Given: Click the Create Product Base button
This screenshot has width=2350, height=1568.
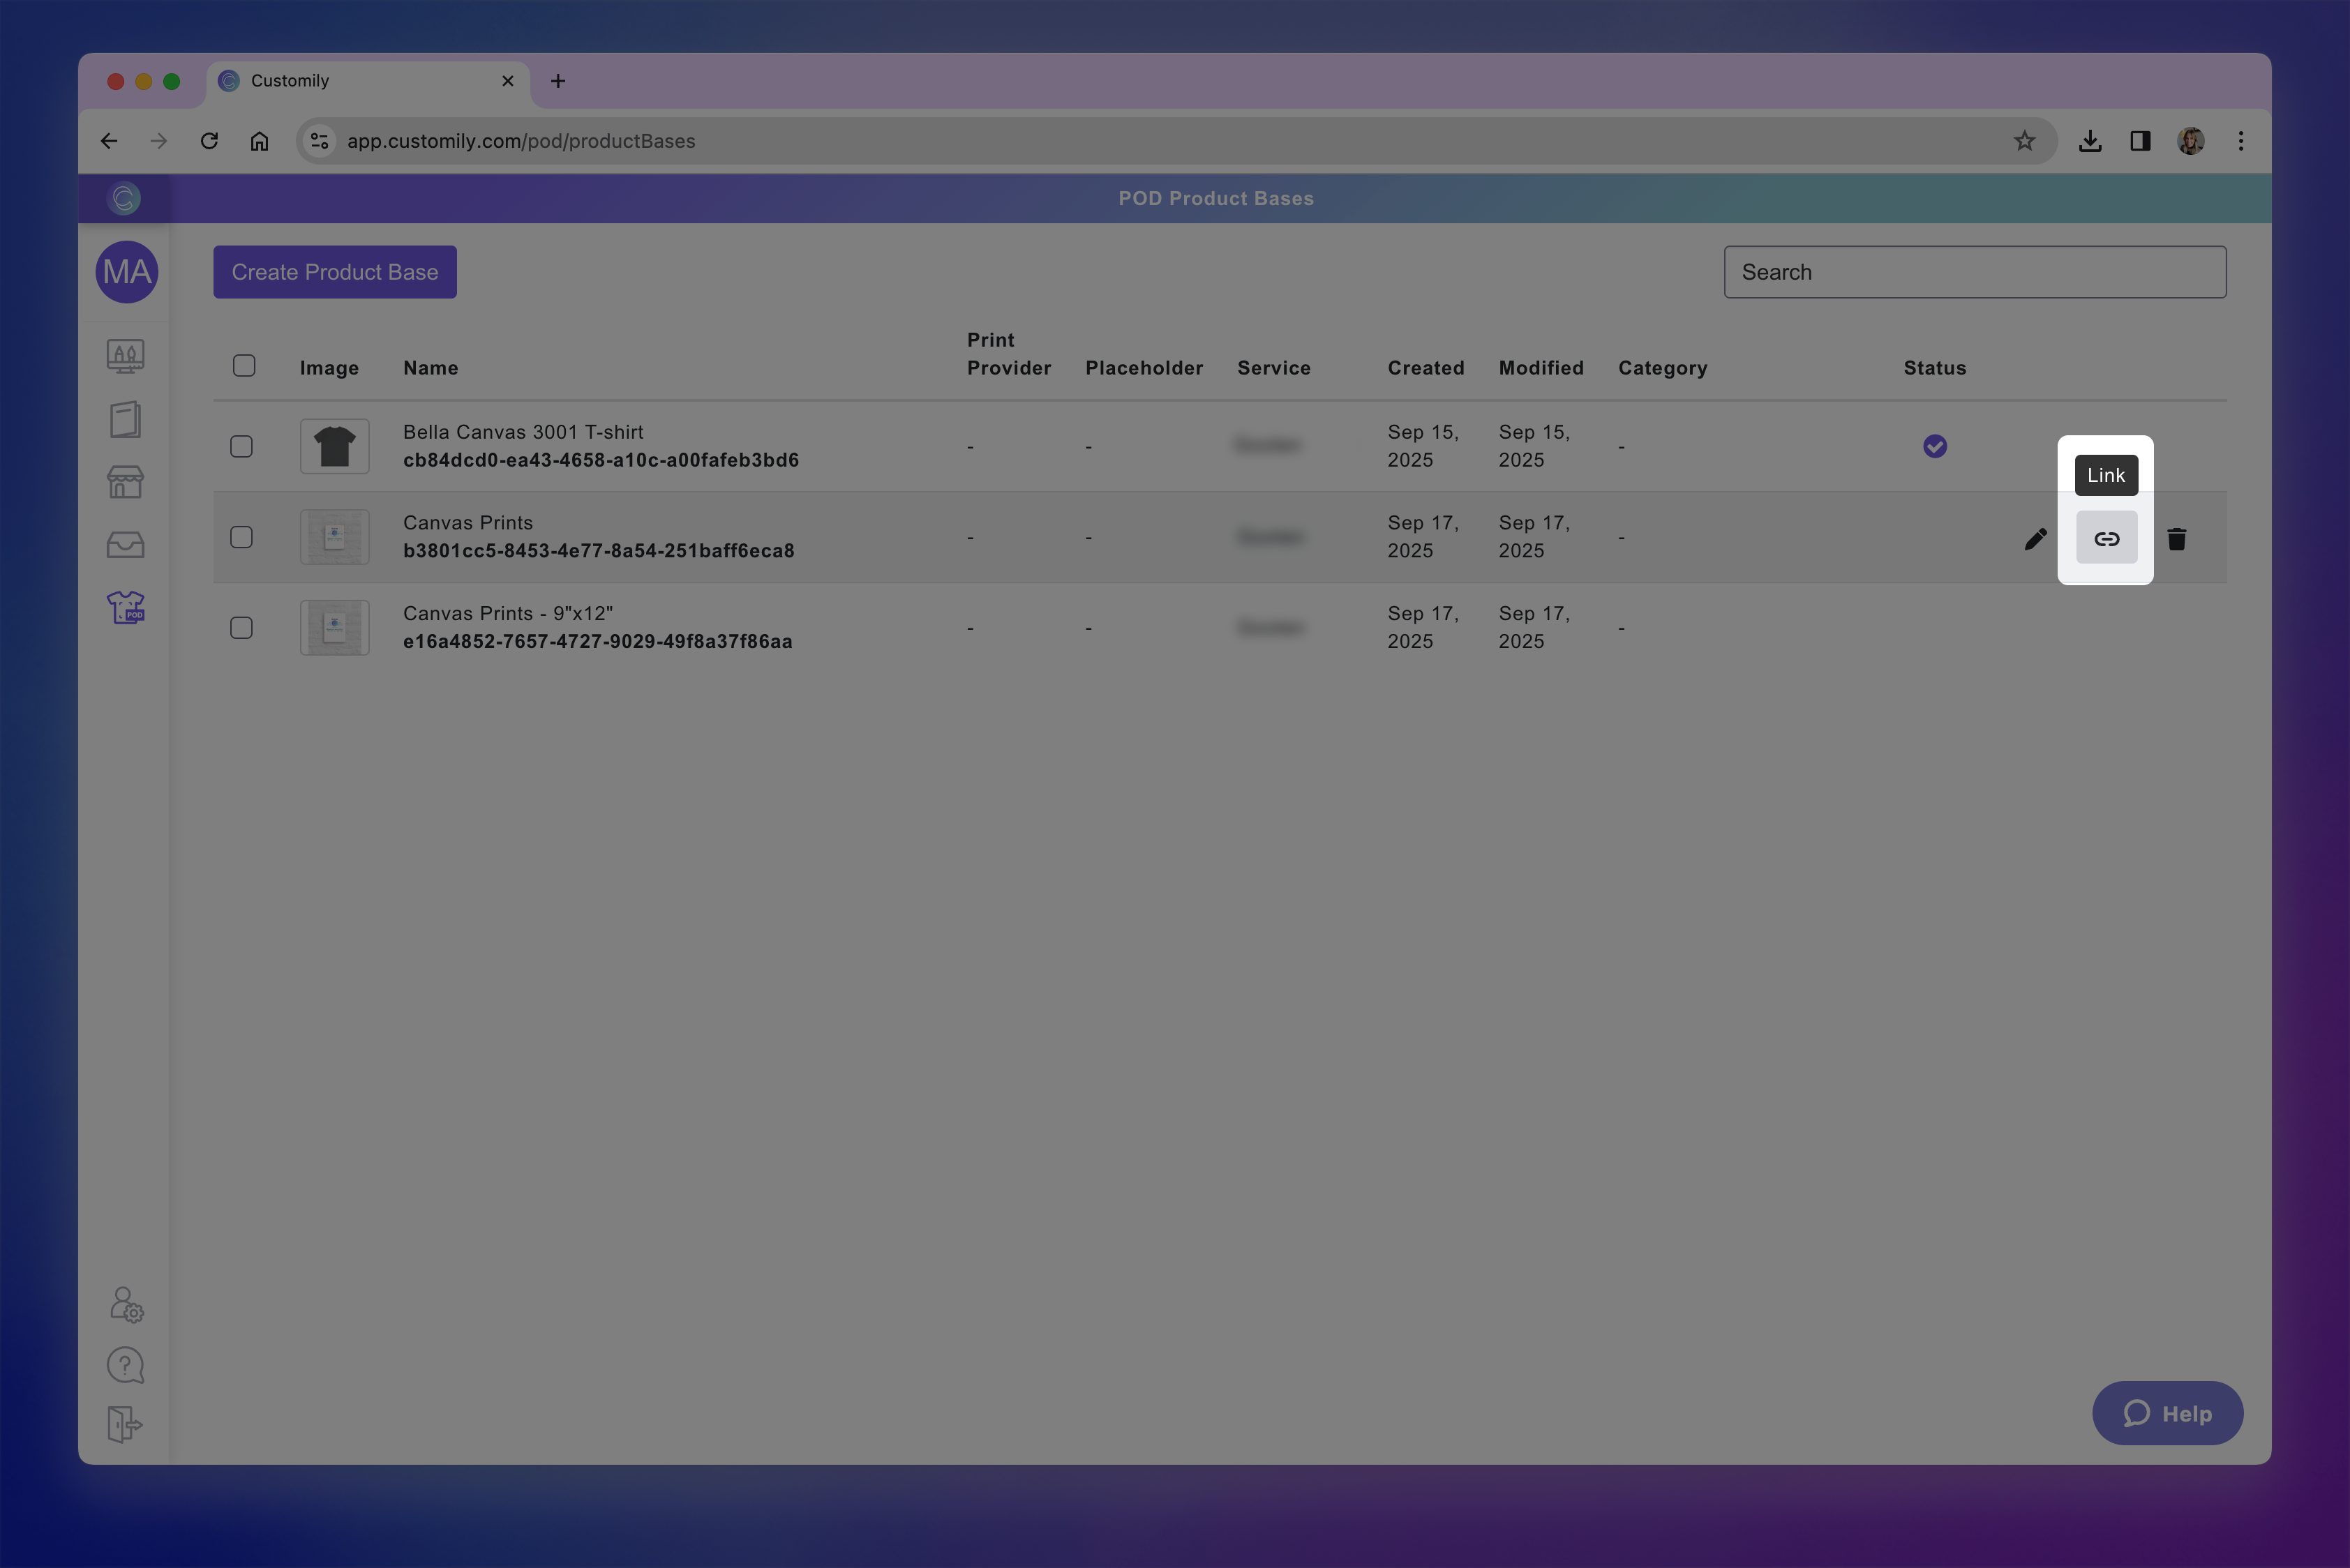Looking at the screenshot, I should pyautogui.click(x=334, y=272).
